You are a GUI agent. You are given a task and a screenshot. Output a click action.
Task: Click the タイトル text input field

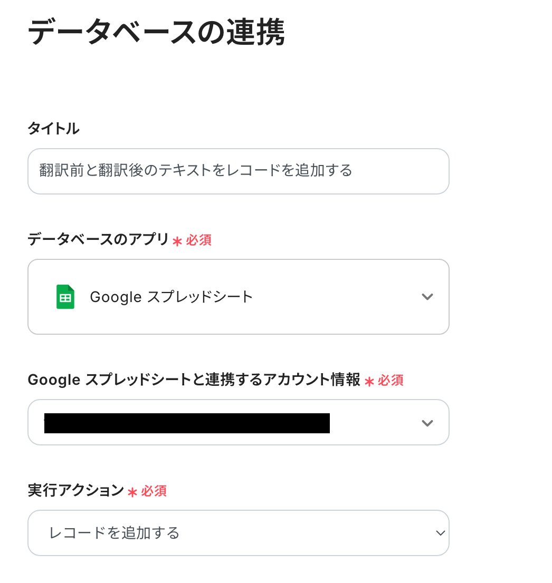(x=238, y=171)
